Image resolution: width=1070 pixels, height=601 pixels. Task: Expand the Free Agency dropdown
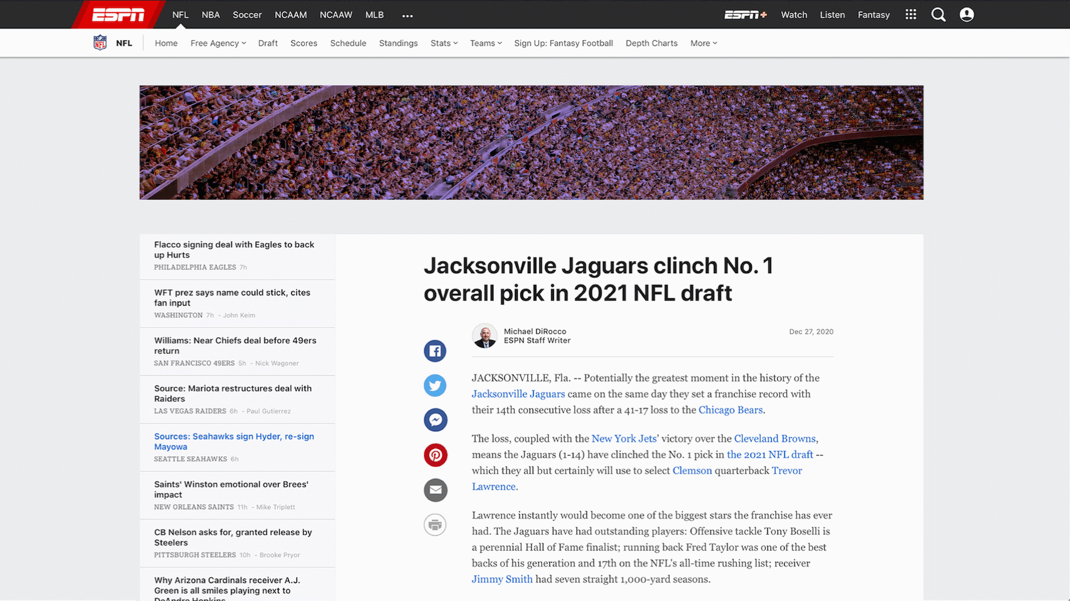pos(218,43)
